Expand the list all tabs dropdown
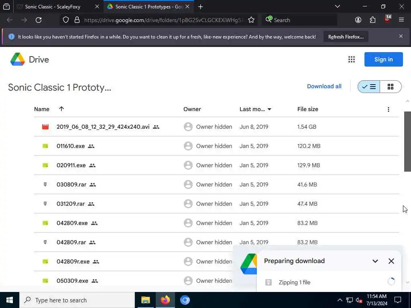Image resolution: width=411 pixels, height=308 pixels. click(337, 6)
